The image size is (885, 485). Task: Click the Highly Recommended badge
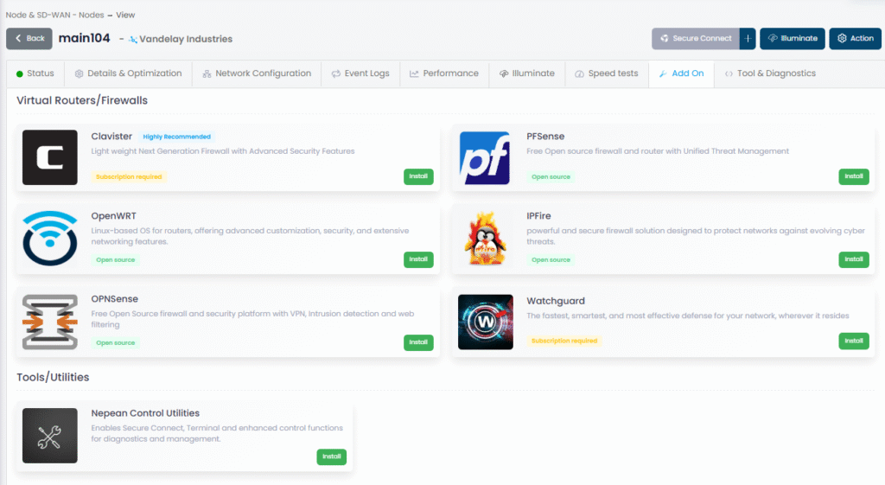(x=176, y=137)
